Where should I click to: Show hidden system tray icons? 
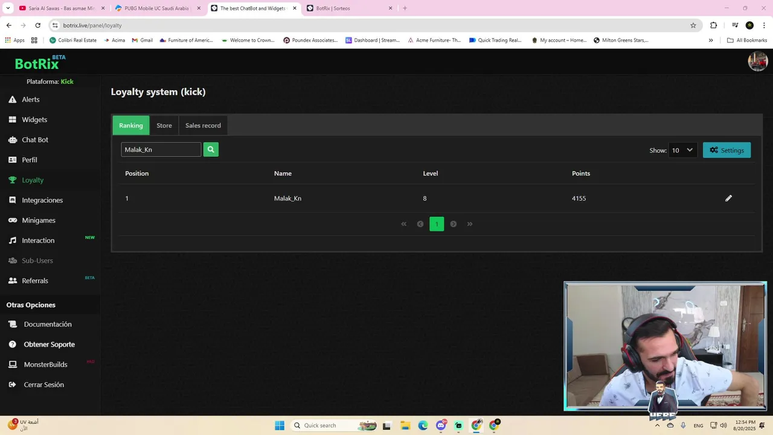tap(657, 425)
